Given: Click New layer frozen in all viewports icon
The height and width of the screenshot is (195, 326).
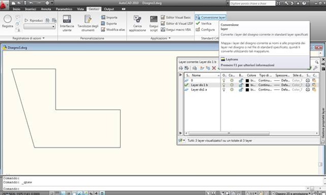Looking at the screenshot, I should click(208, 68).
